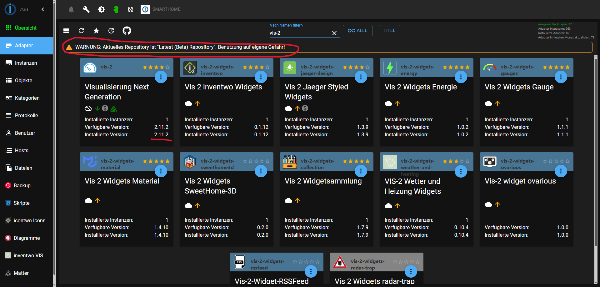This screenshot has height=287, width=600.
Task: Open the notifications bell
Action: point(71,9)
